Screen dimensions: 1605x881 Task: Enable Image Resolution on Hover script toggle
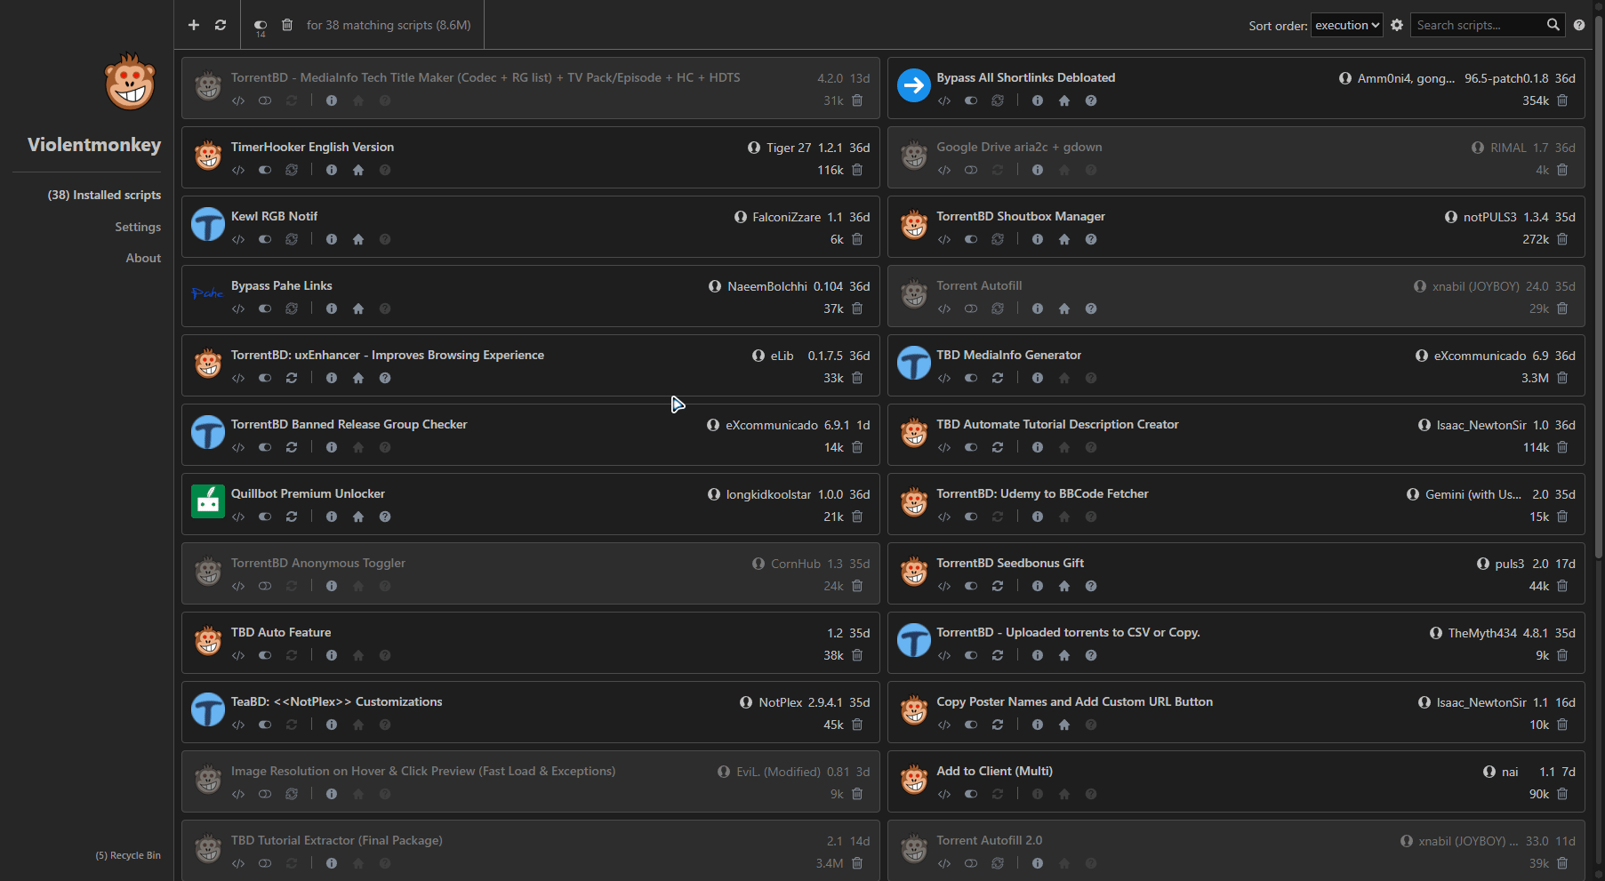[265, 794]
